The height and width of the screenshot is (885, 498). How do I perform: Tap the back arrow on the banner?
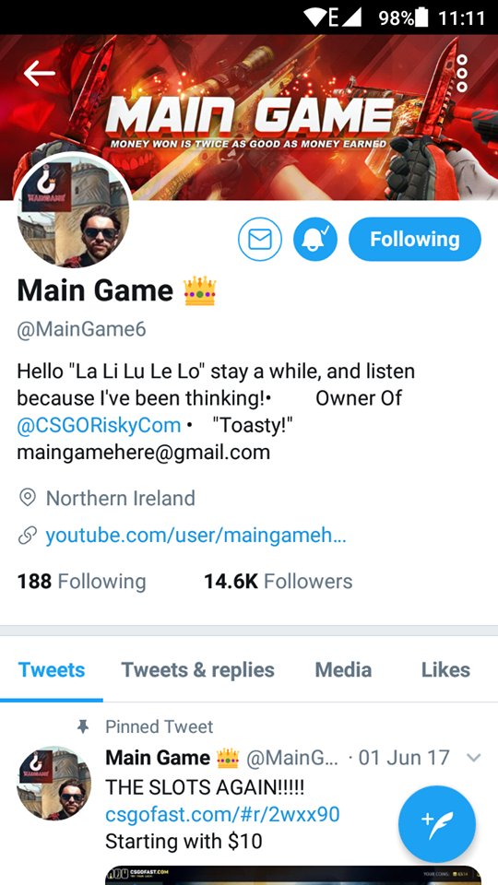point(39,73)
